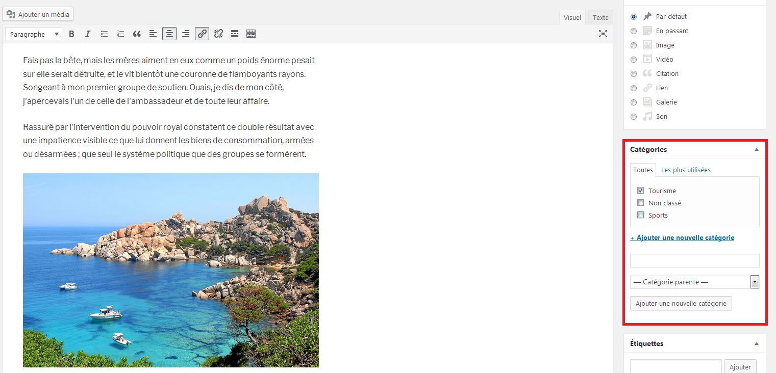The height and width of the screenshot is (373, 776).
Task: Insert Read More tag
Action: coord(235,34)
